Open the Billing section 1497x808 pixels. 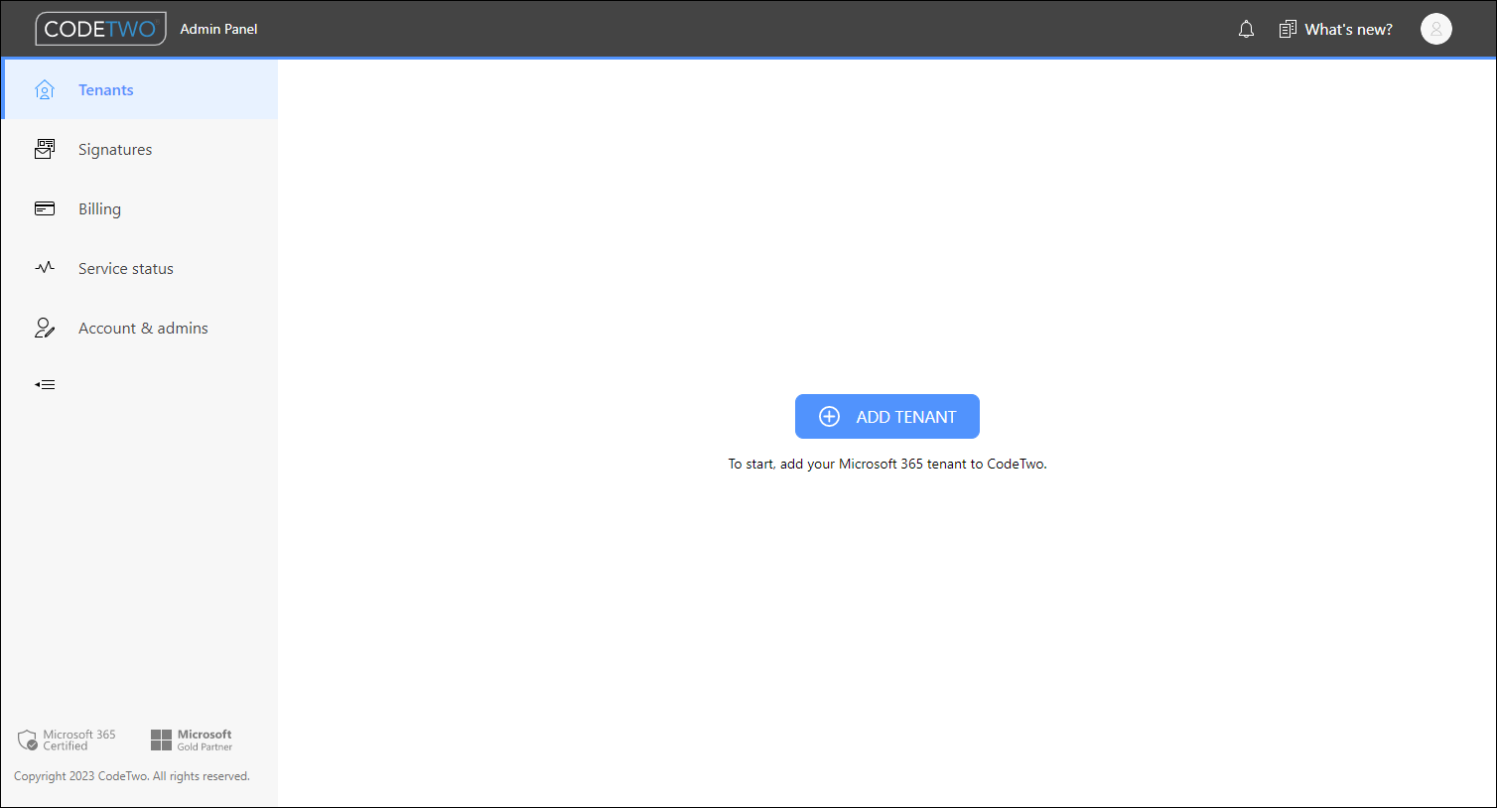pyautogui.click(x=99, y=208)
